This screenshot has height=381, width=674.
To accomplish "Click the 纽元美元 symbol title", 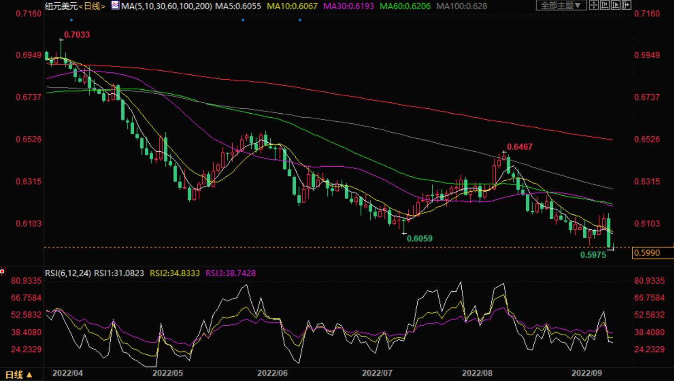I will click(61, 6).
